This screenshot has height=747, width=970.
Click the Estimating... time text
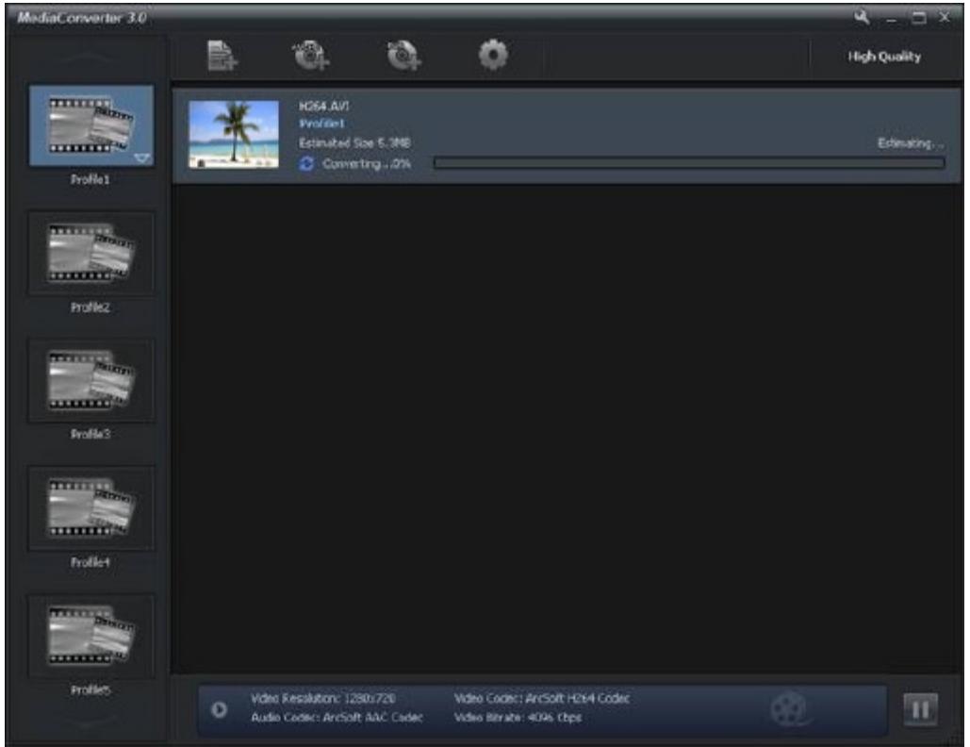[911, 143]
